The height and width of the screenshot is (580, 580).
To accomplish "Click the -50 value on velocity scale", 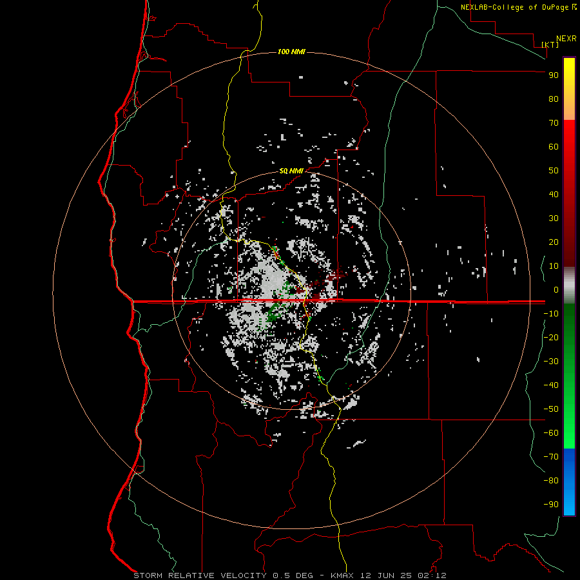I will coord(551,409).
